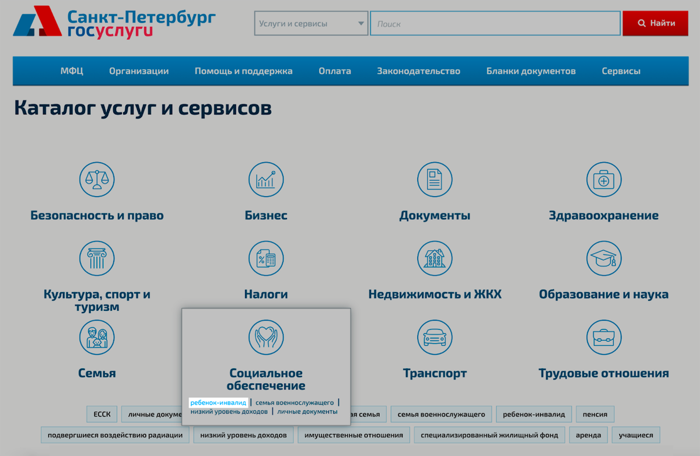Open the Трудовые отношения briefcase icon

(604, 337)
